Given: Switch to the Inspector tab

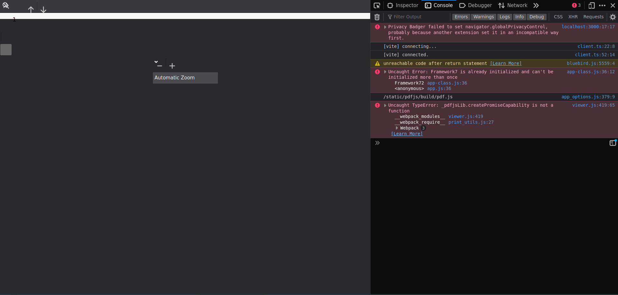Looking at the screenshot, I should pos(403,5).
